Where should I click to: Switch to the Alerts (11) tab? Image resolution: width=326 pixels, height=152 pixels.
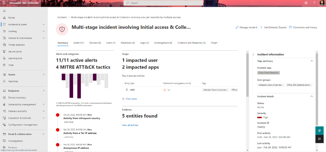(79, 43)
